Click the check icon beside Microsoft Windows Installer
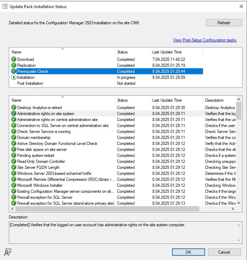 [14, 185]
